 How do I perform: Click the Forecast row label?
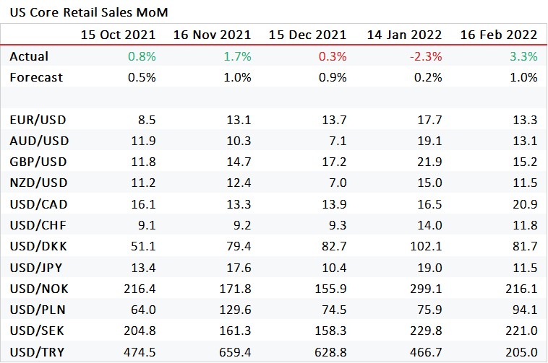(x=36, y=77)
